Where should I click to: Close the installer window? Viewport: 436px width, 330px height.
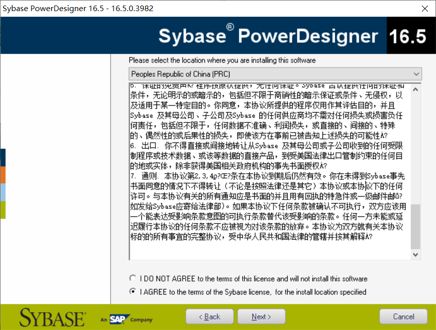click(x=424, y=9)
